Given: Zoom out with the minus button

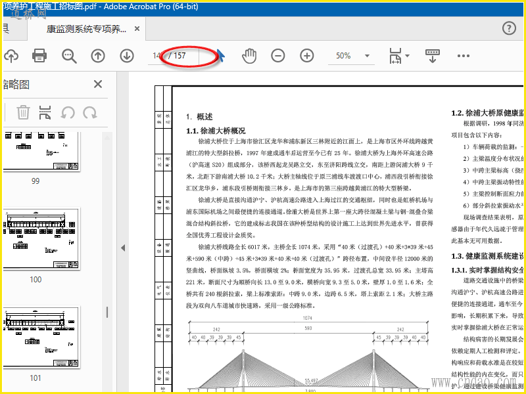Looking at the screenshot, I should (x=278, y=56).
